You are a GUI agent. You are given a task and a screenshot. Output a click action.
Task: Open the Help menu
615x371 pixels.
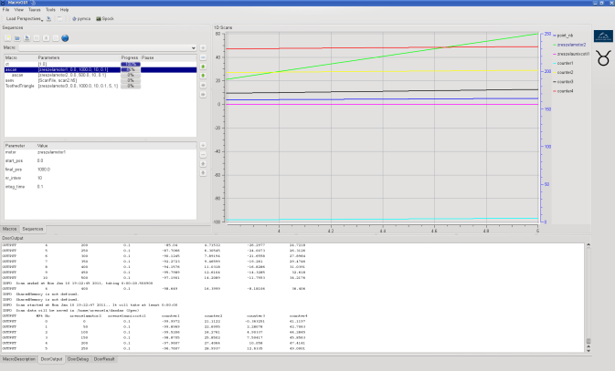point(64,10)
